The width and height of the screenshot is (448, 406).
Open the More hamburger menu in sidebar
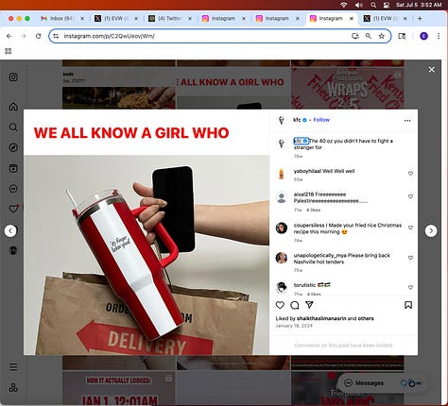click(x=13, y=367)
